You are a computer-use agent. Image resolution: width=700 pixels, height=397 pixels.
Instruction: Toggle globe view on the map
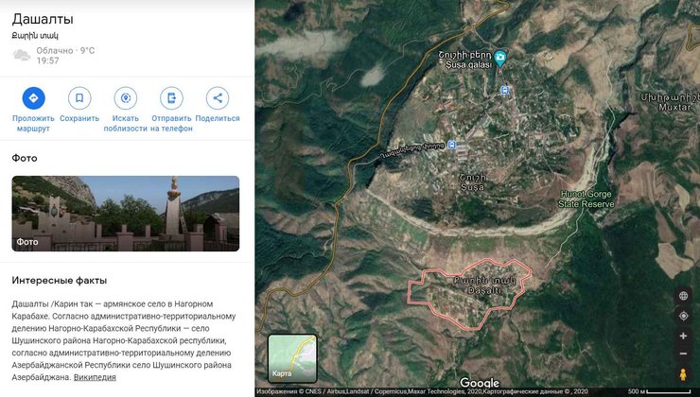(683, 296)
